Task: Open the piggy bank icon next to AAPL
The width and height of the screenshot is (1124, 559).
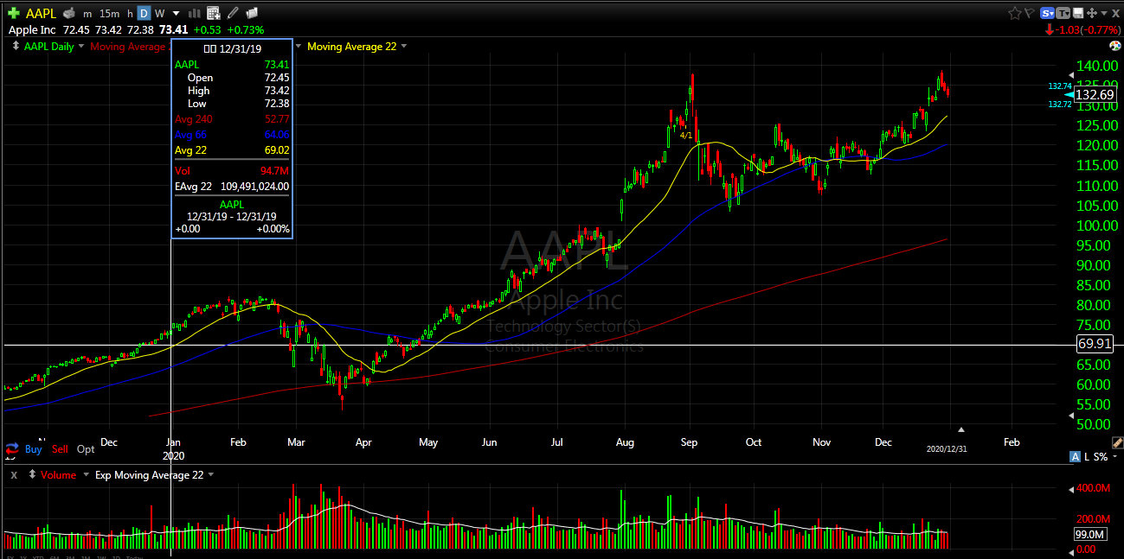Action: (x=70, y=13)
